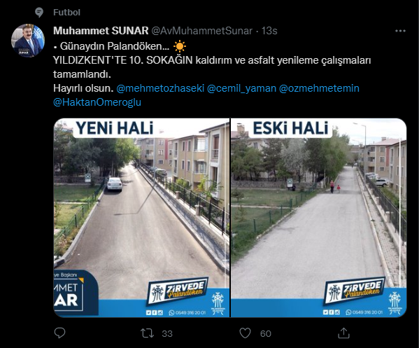
Task: Open the three-dot more options menu
Action: click(x=400, y=31)
